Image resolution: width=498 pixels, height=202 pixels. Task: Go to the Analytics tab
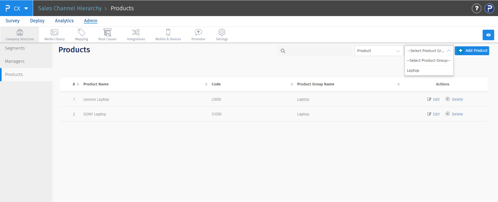(x=64, y=21)
